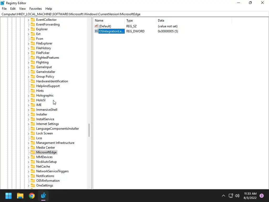Select the Management Infrastructure key
The width and height of the screenshot is (269, 202).
[55, 143]
